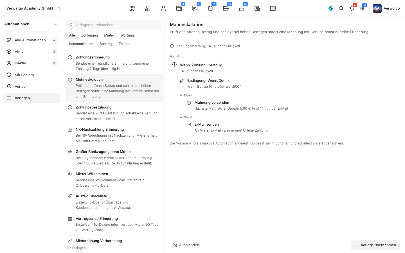
Task: Open the wallet icon with badge 5
Action: (x=179, y=8)
